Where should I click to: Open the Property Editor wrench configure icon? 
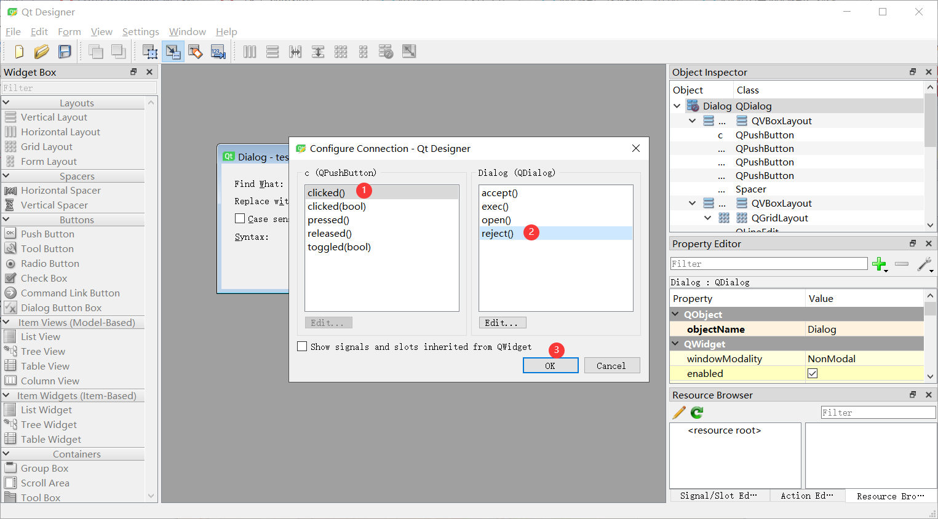[925, 264]
